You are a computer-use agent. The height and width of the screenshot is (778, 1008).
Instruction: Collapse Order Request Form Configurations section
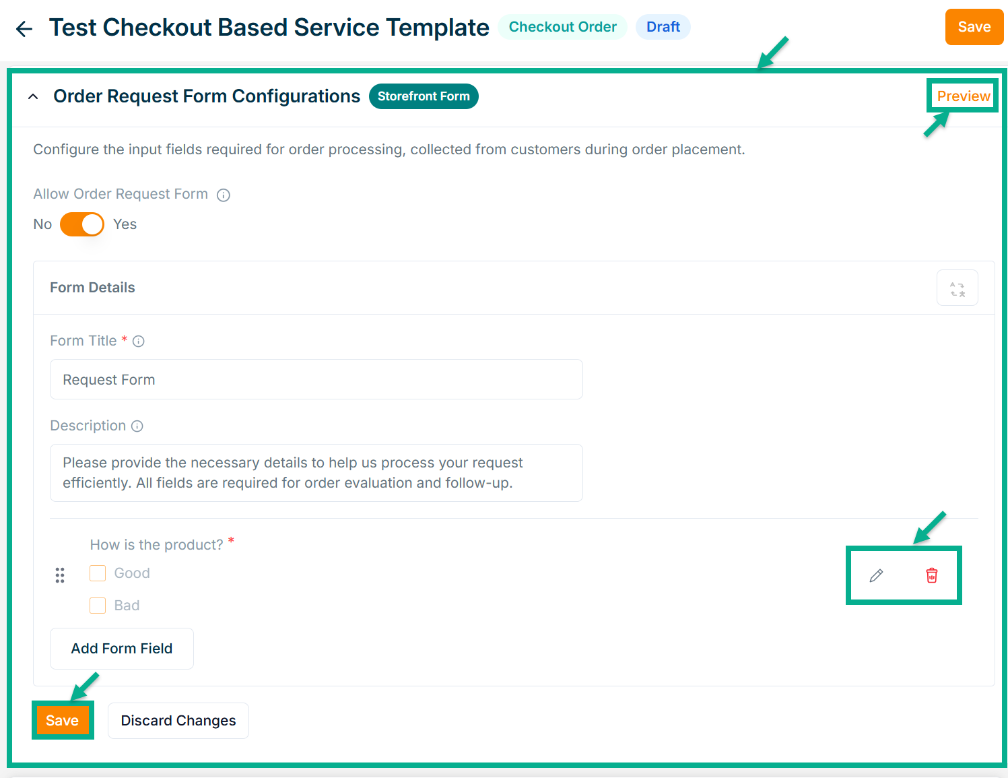coord(33,97)
